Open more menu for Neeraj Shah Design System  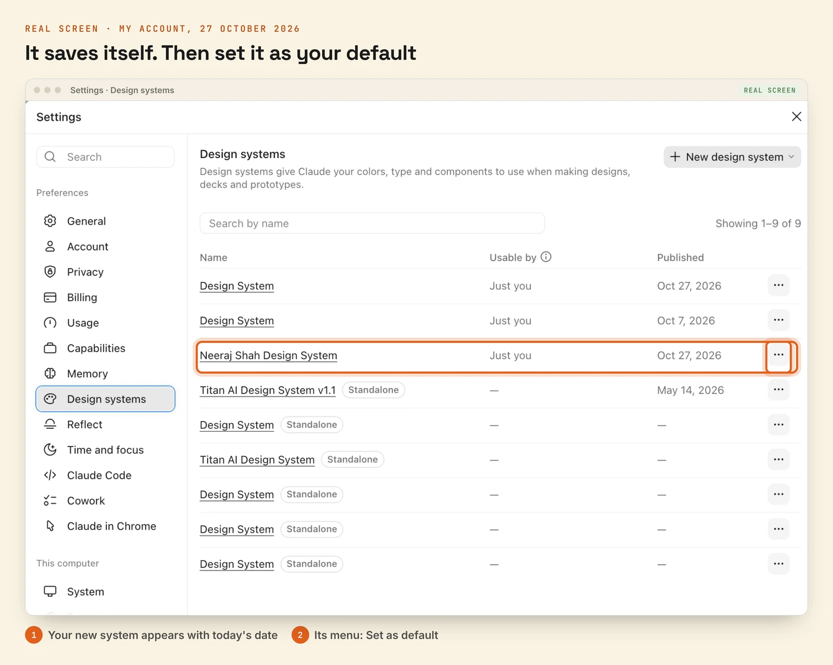778,355
